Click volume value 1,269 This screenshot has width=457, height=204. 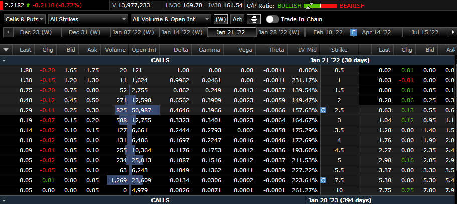click(120, 180)
